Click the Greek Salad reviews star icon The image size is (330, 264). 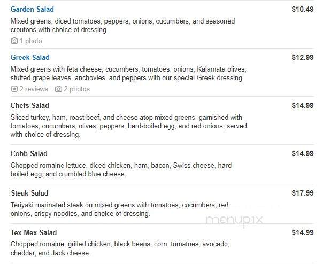[14, 89]
